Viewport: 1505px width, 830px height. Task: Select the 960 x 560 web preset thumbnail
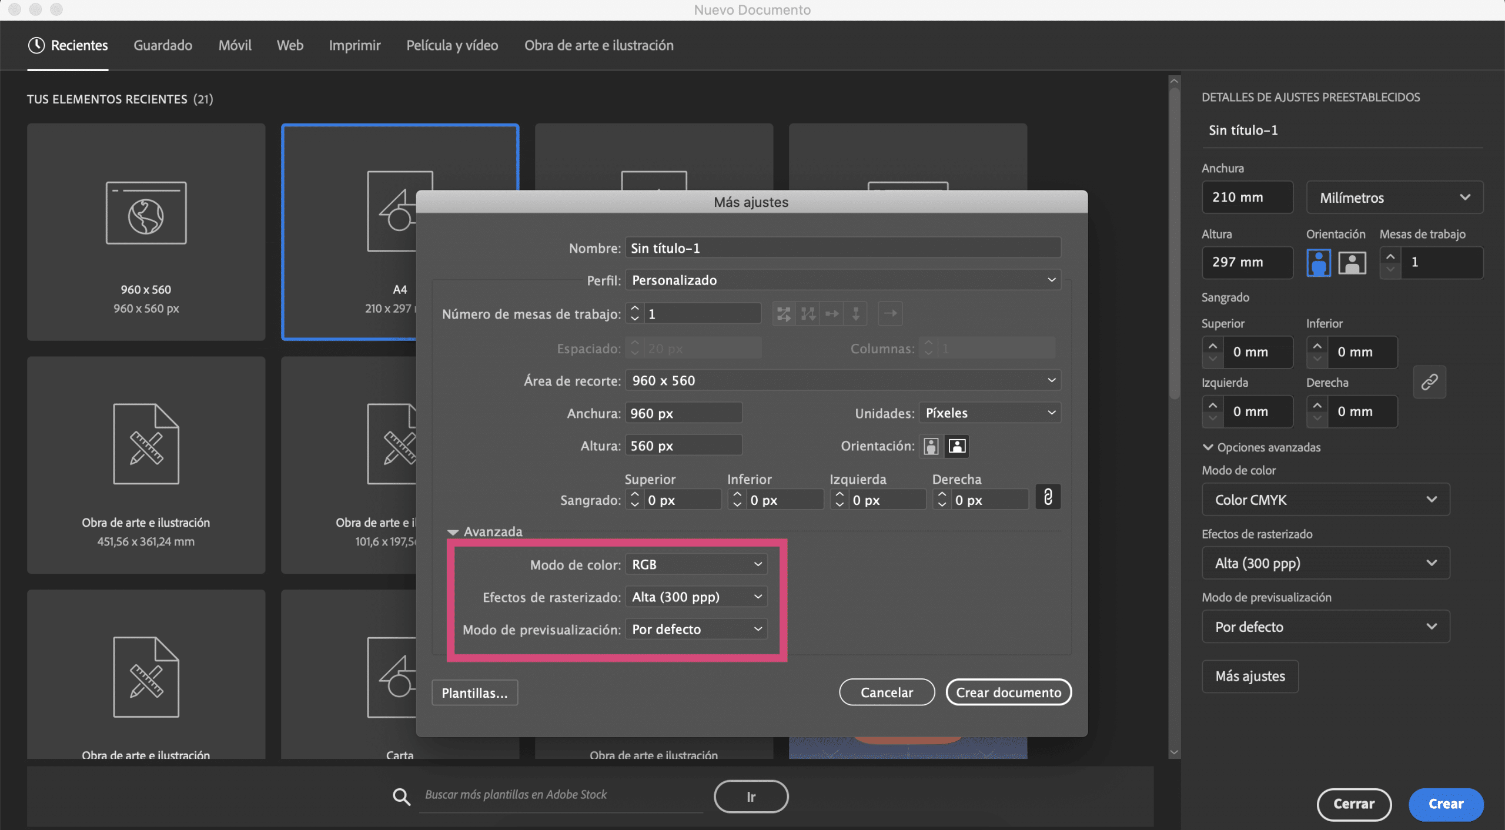tap(146, 232)
